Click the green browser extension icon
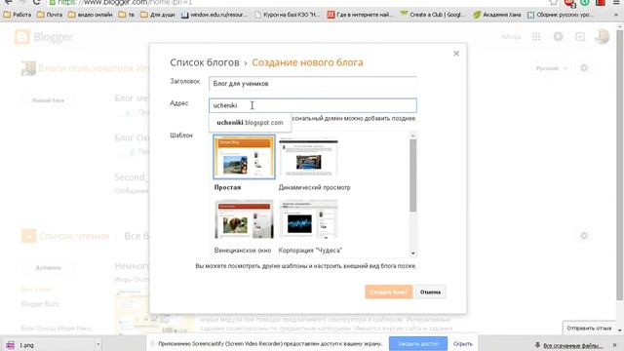Image resolution: width=624 pixels, height=351 pixels. coord(585,2)
